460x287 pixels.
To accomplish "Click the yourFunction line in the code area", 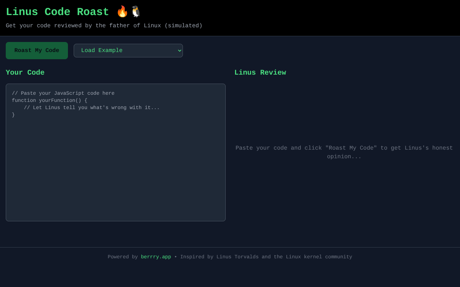I will click(49, 100).
